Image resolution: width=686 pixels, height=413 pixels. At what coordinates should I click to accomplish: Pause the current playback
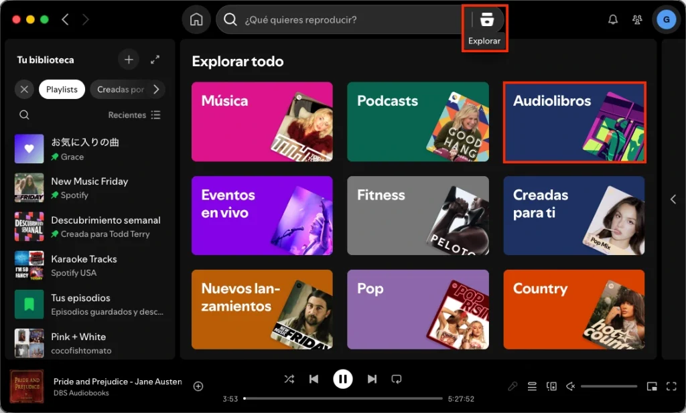click(343, 379)
